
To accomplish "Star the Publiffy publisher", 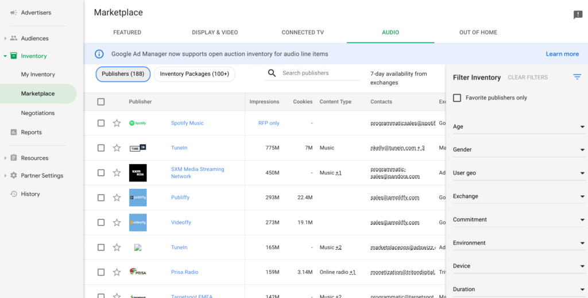I will click(117, 198).
